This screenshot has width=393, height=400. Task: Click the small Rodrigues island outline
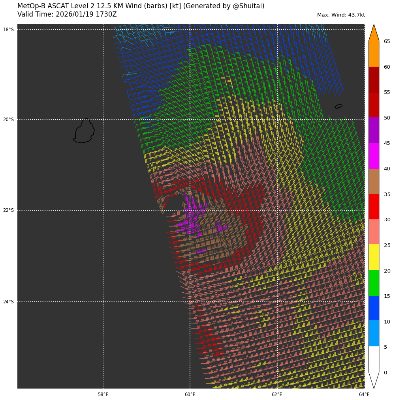338,107
